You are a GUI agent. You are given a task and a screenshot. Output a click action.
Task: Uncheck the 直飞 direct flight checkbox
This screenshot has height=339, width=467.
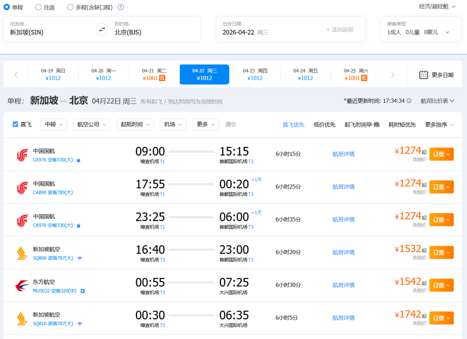pyautogui.click(x=16, y=124)
